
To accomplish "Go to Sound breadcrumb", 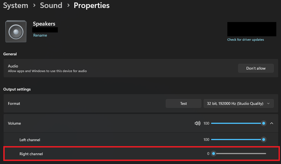I will [x=51, y=6].
